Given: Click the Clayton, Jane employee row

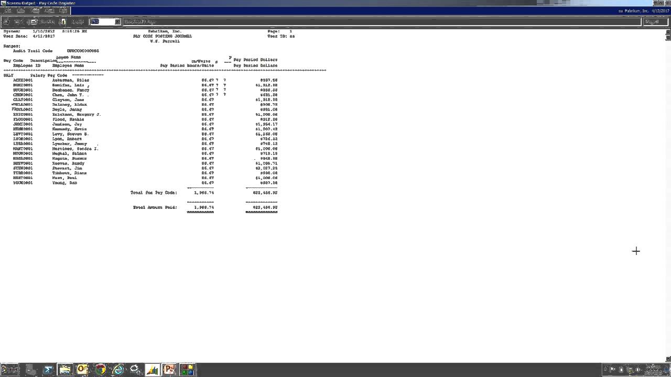Looking at the screenshot, I should (145, 99).
